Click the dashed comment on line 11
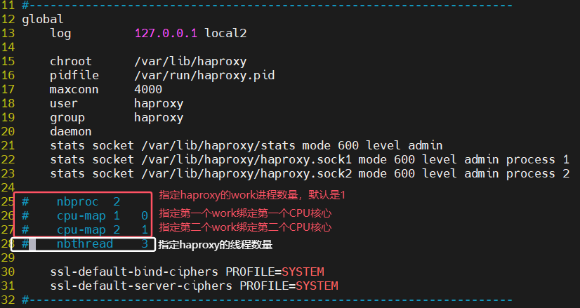Image resolution: width=580 pixels, height=308 pixels. tap(268, 5)
